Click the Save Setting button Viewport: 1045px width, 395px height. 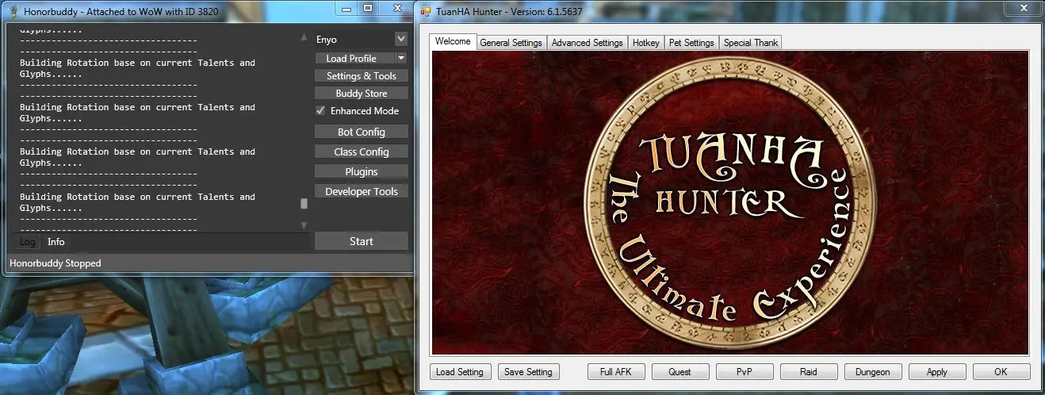pos(529,372)
